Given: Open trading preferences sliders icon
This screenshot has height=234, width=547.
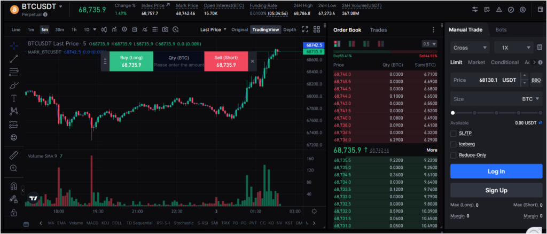Looking at the screenshot, I should [x=475, y=10].
